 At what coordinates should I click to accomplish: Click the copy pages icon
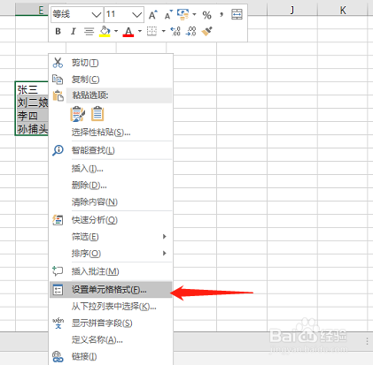point(58,80)
